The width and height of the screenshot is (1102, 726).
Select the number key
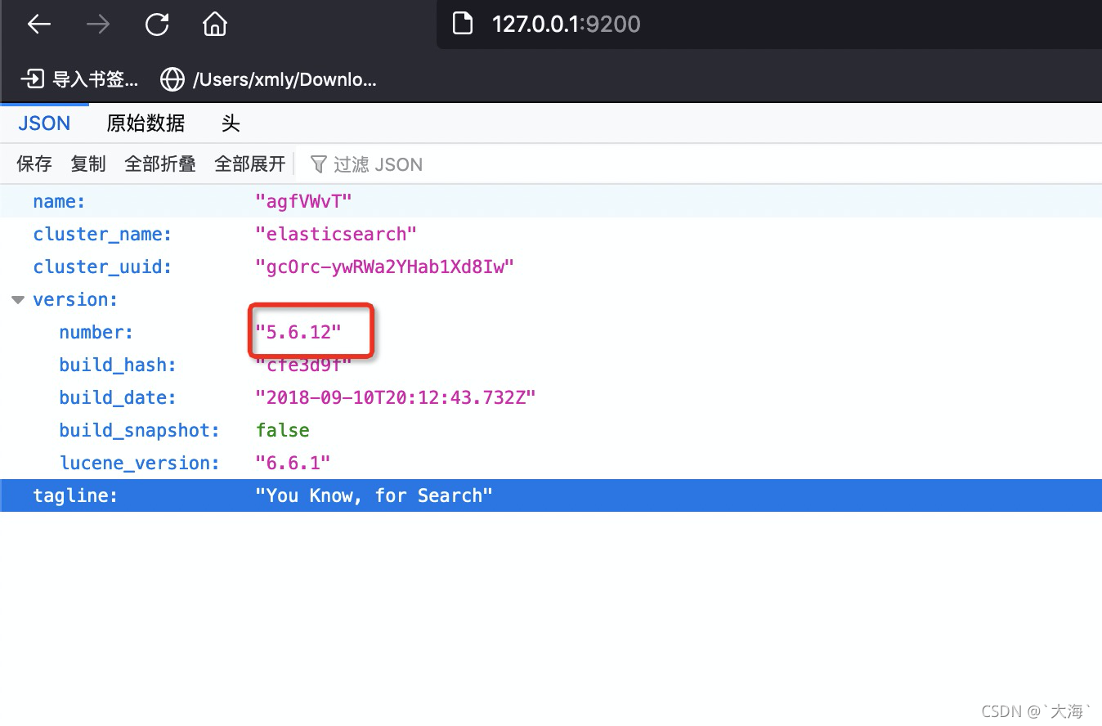[96, 332]
